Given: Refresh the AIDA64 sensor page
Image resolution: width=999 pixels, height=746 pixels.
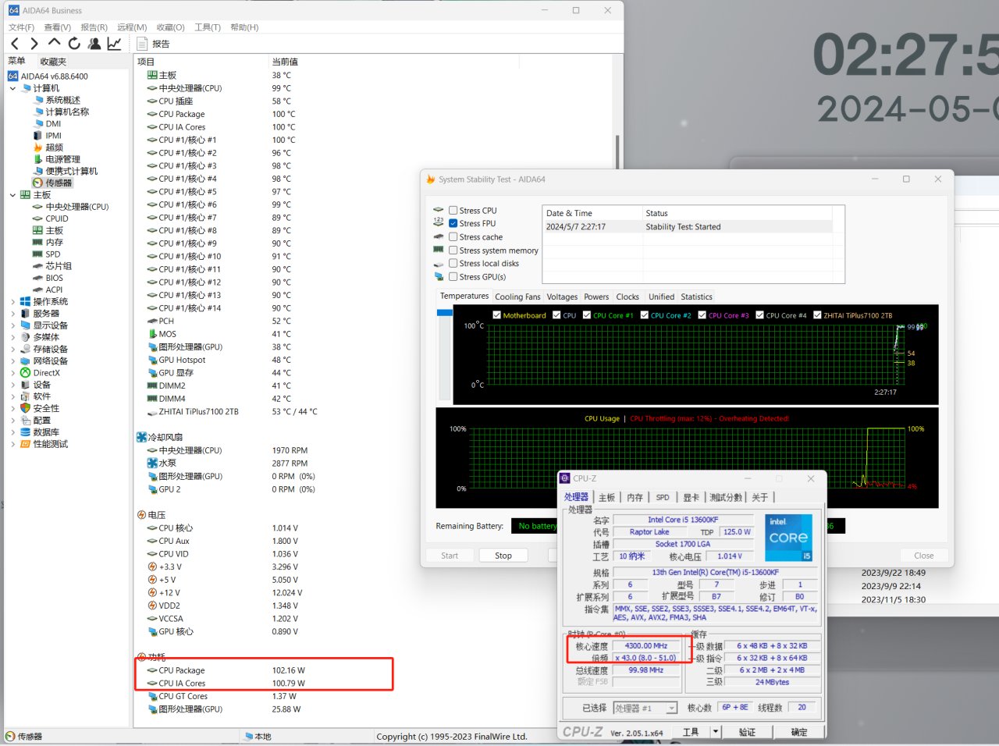Looking at the screenshot, I should [x=74, y=44].
